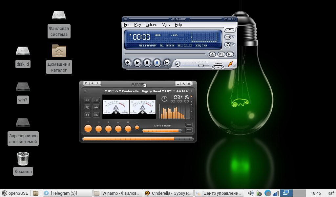The height and width of the screenshot is (197, 336).
Task: Open AIMP3's waveform sound effects button
Action: [96, 107]
